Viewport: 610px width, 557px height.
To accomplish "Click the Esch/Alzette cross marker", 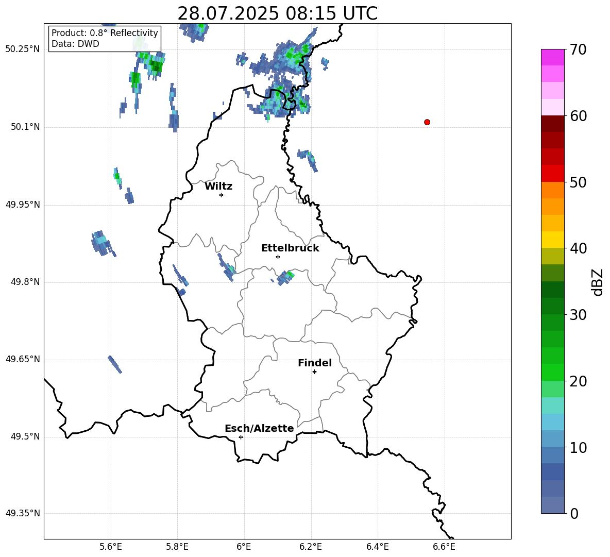I will tap(241, 437).
